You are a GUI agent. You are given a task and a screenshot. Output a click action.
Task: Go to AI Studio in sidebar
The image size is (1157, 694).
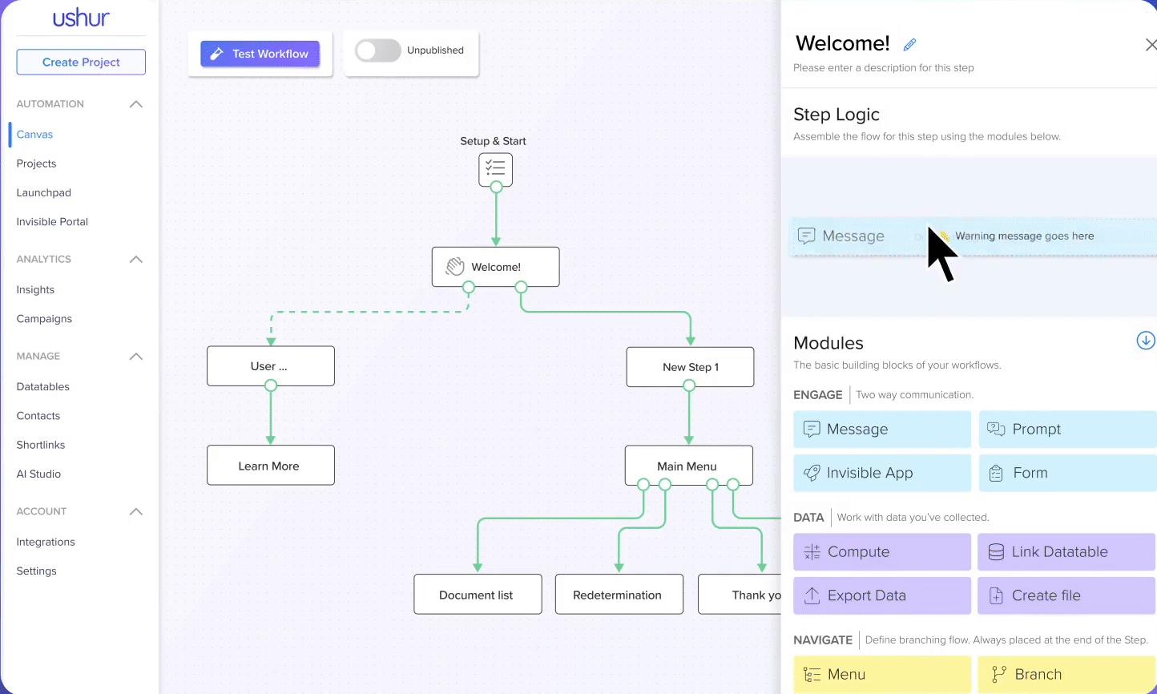[x=38, y=474]
